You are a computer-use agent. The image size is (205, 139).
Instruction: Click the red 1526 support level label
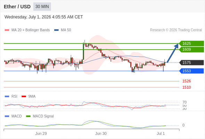point(187,81)
